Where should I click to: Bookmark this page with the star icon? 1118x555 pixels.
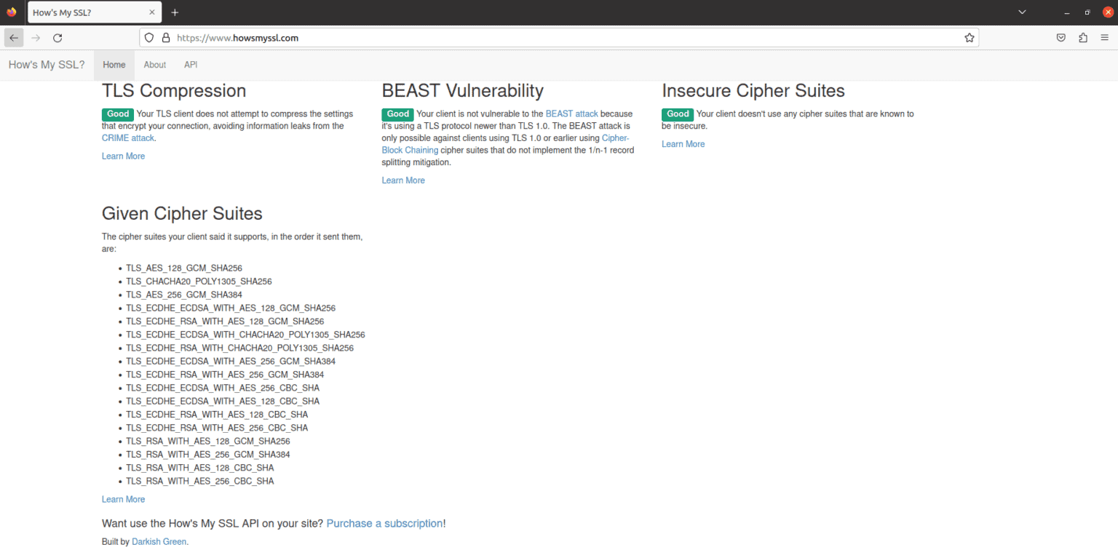pyautogui.click(x=969, y=37)
